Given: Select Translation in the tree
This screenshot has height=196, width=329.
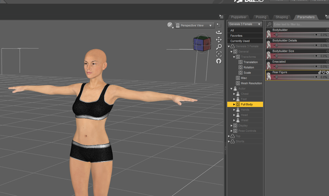Looking at the screenshot, I should (x=251, y=62).
